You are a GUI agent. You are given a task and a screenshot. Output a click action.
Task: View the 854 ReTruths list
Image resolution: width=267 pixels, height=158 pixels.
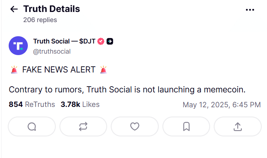32,105
